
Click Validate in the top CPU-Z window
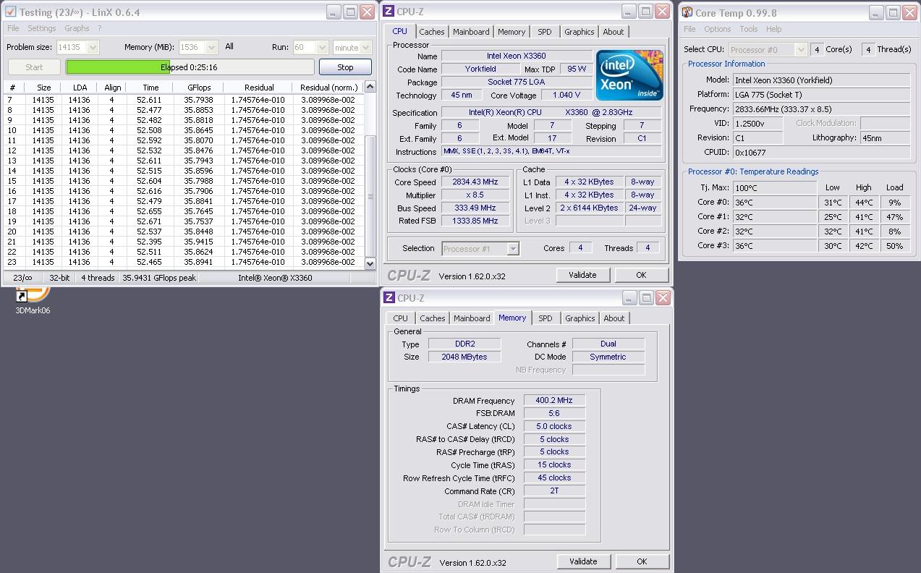point(582,275)
